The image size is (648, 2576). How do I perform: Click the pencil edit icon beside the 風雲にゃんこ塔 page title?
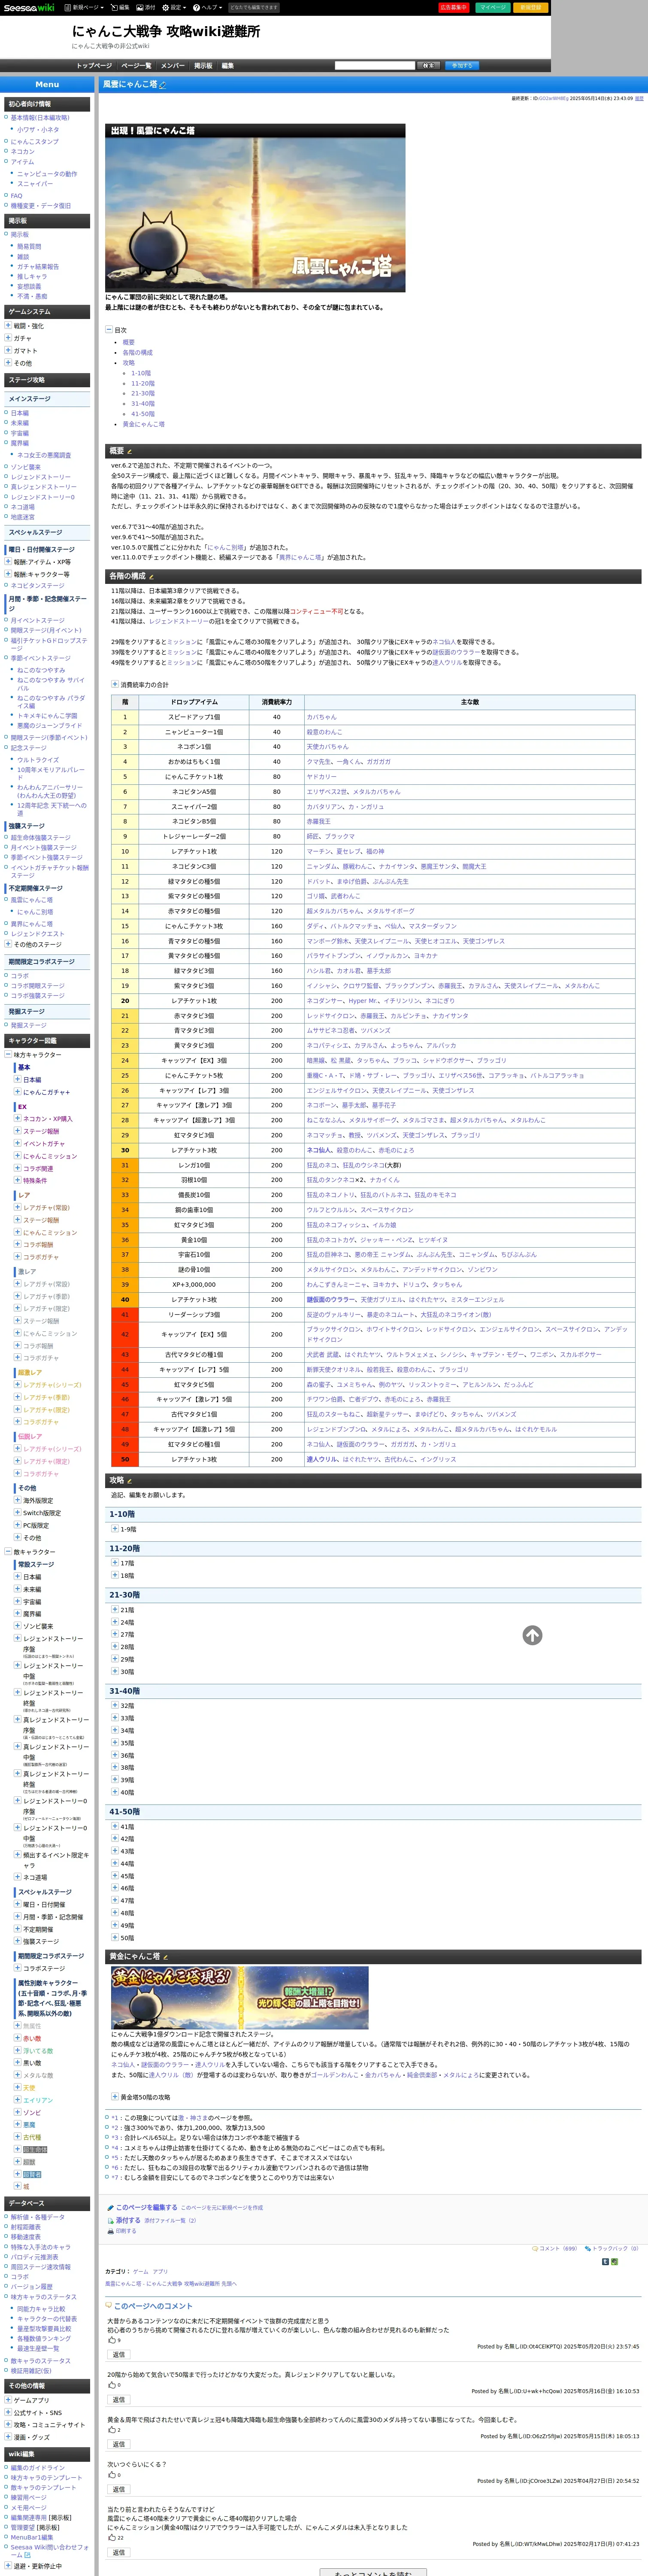163,85
